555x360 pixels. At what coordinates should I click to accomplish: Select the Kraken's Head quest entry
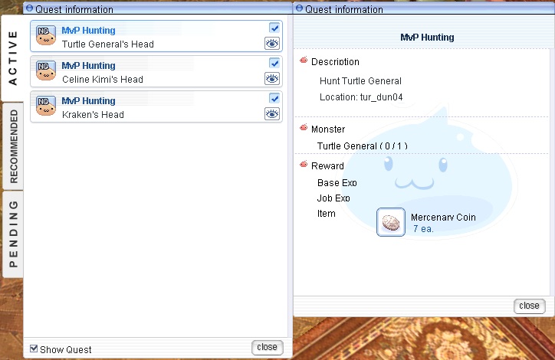click(x=153, y=107)
